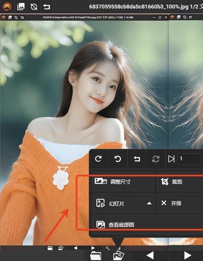This screenshot has width=203, height=261.
Task: Click the small gallery icon in inner bottom bar
Action: pos(60,248)
